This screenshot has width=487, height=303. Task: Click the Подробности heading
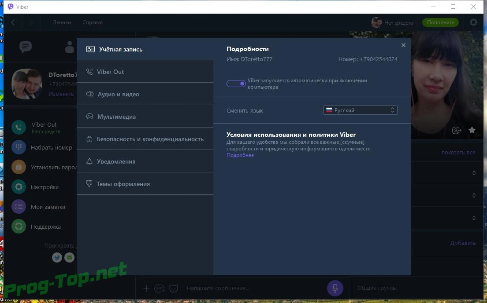click(248, 49)
